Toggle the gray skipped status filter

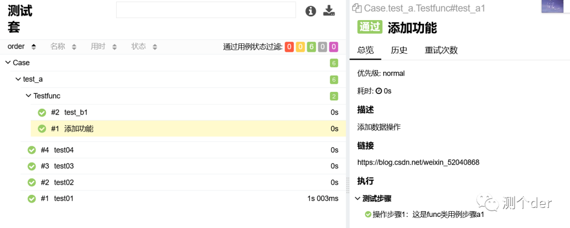coord(322,46)
